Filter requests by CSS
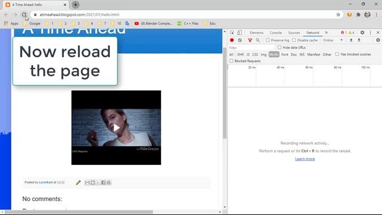The width and height of the screenshot is (382, 215). coord(255,54)
